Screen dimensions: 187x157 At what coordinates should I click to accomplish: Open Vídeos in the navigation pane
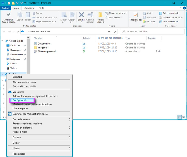(x=14, y=68)
